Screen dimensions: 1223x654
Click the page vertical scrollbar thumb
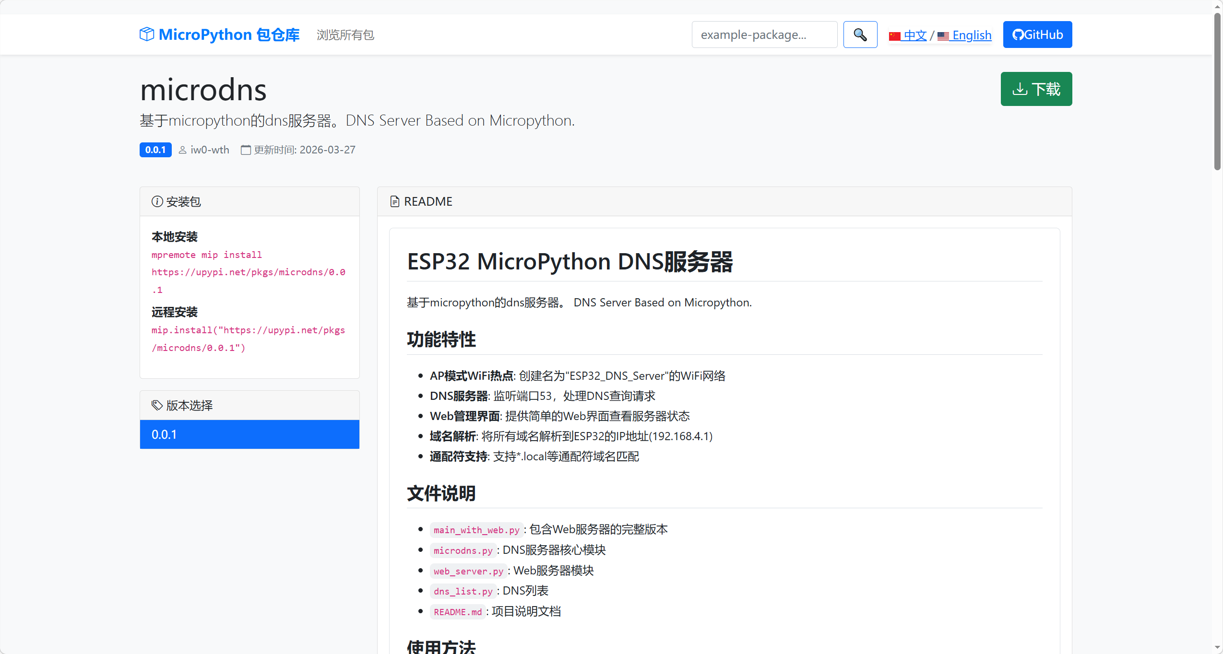1217,91
